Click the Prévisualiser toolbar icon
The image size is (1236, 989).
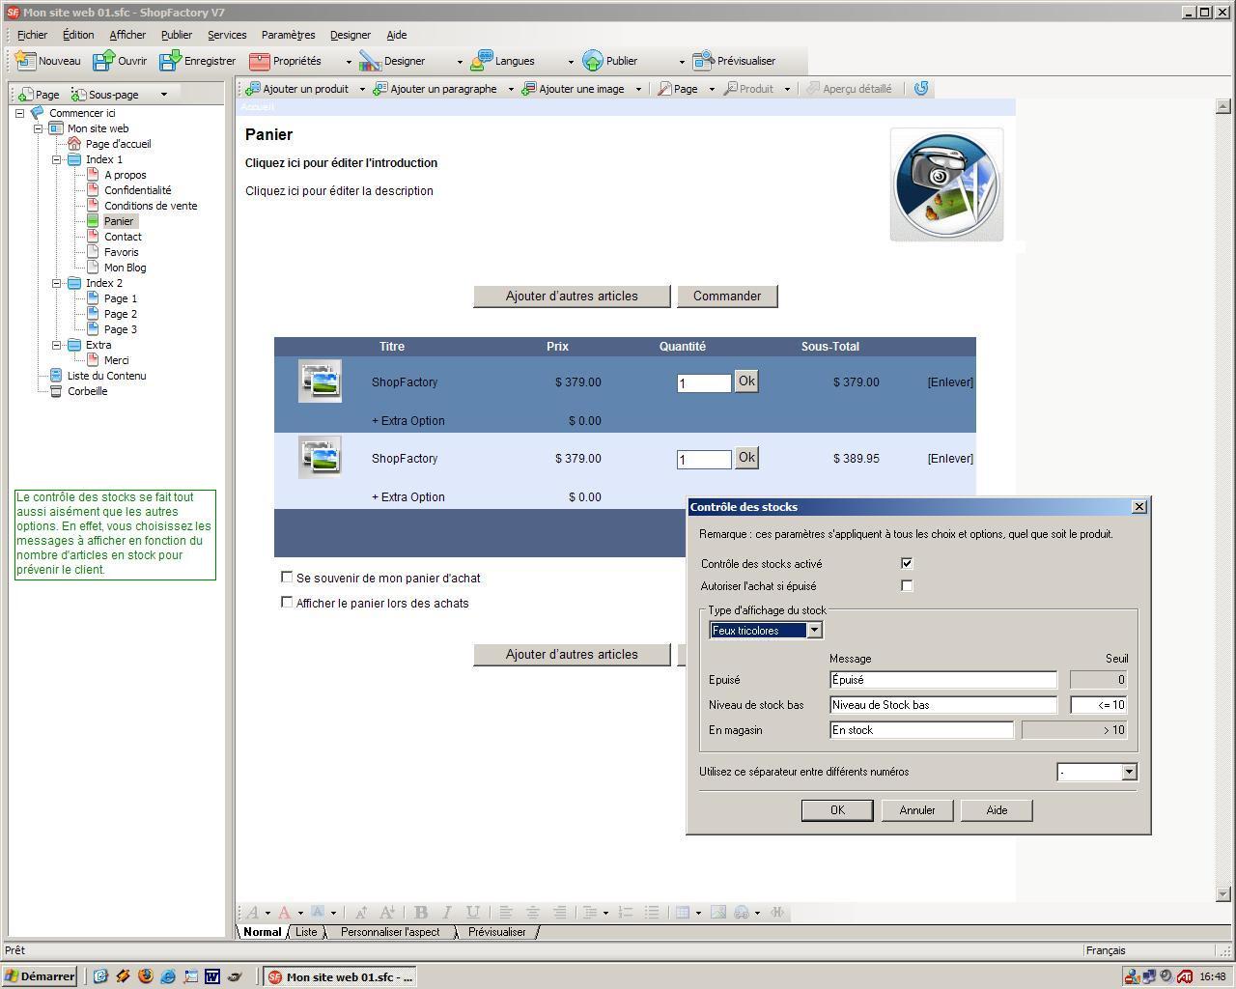pyautogui.click(x=703, y=61)
